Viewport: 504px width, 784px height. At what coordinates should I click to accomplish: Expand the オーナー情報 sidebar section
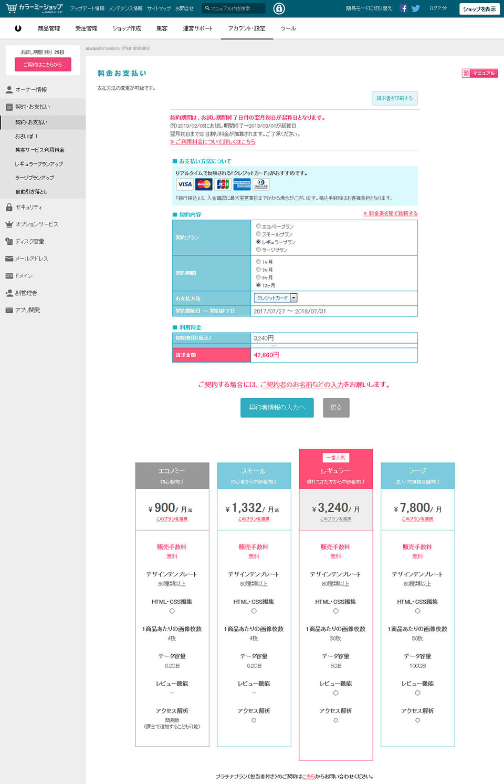(31, 90)
